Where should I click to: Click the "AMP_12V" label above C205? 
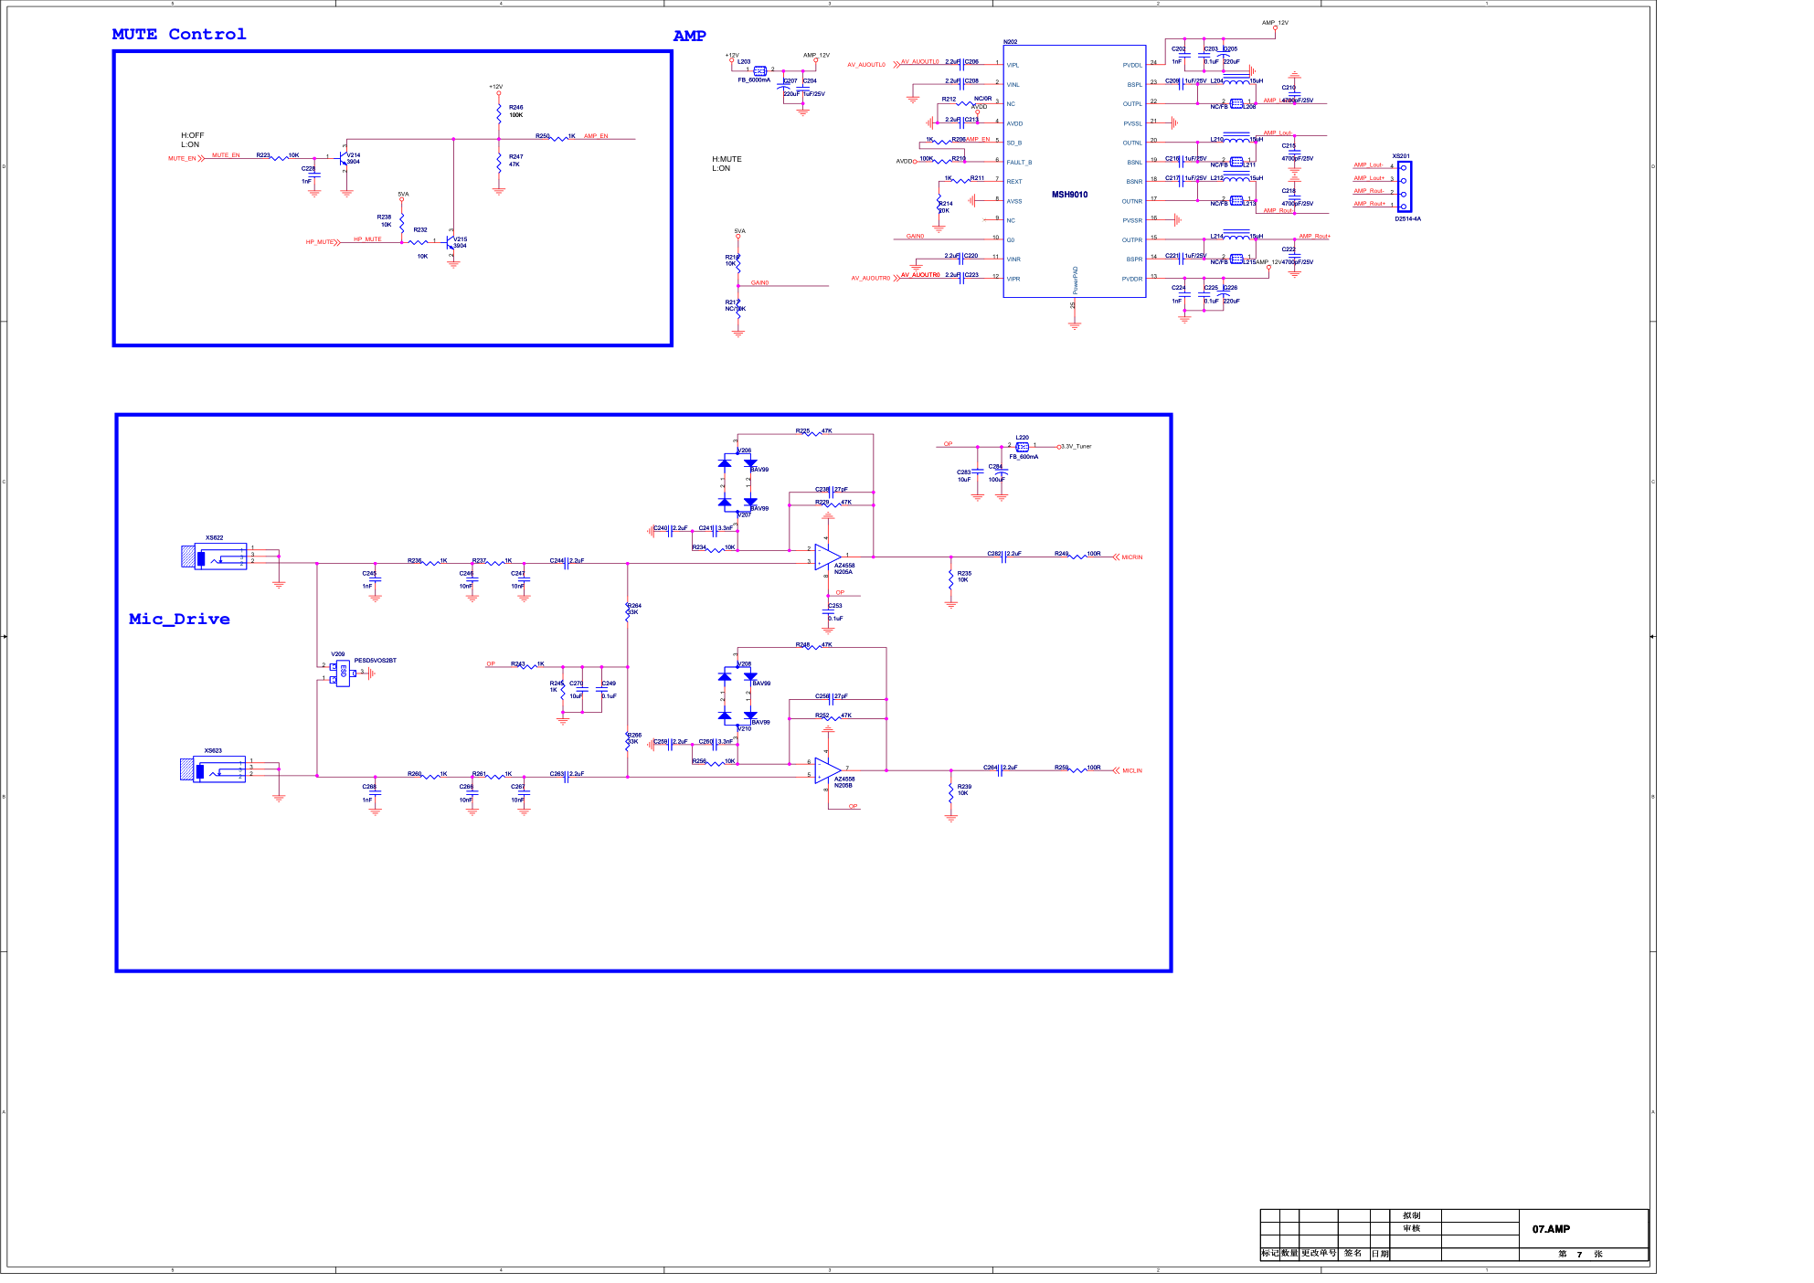click(x=1275, y=23)
